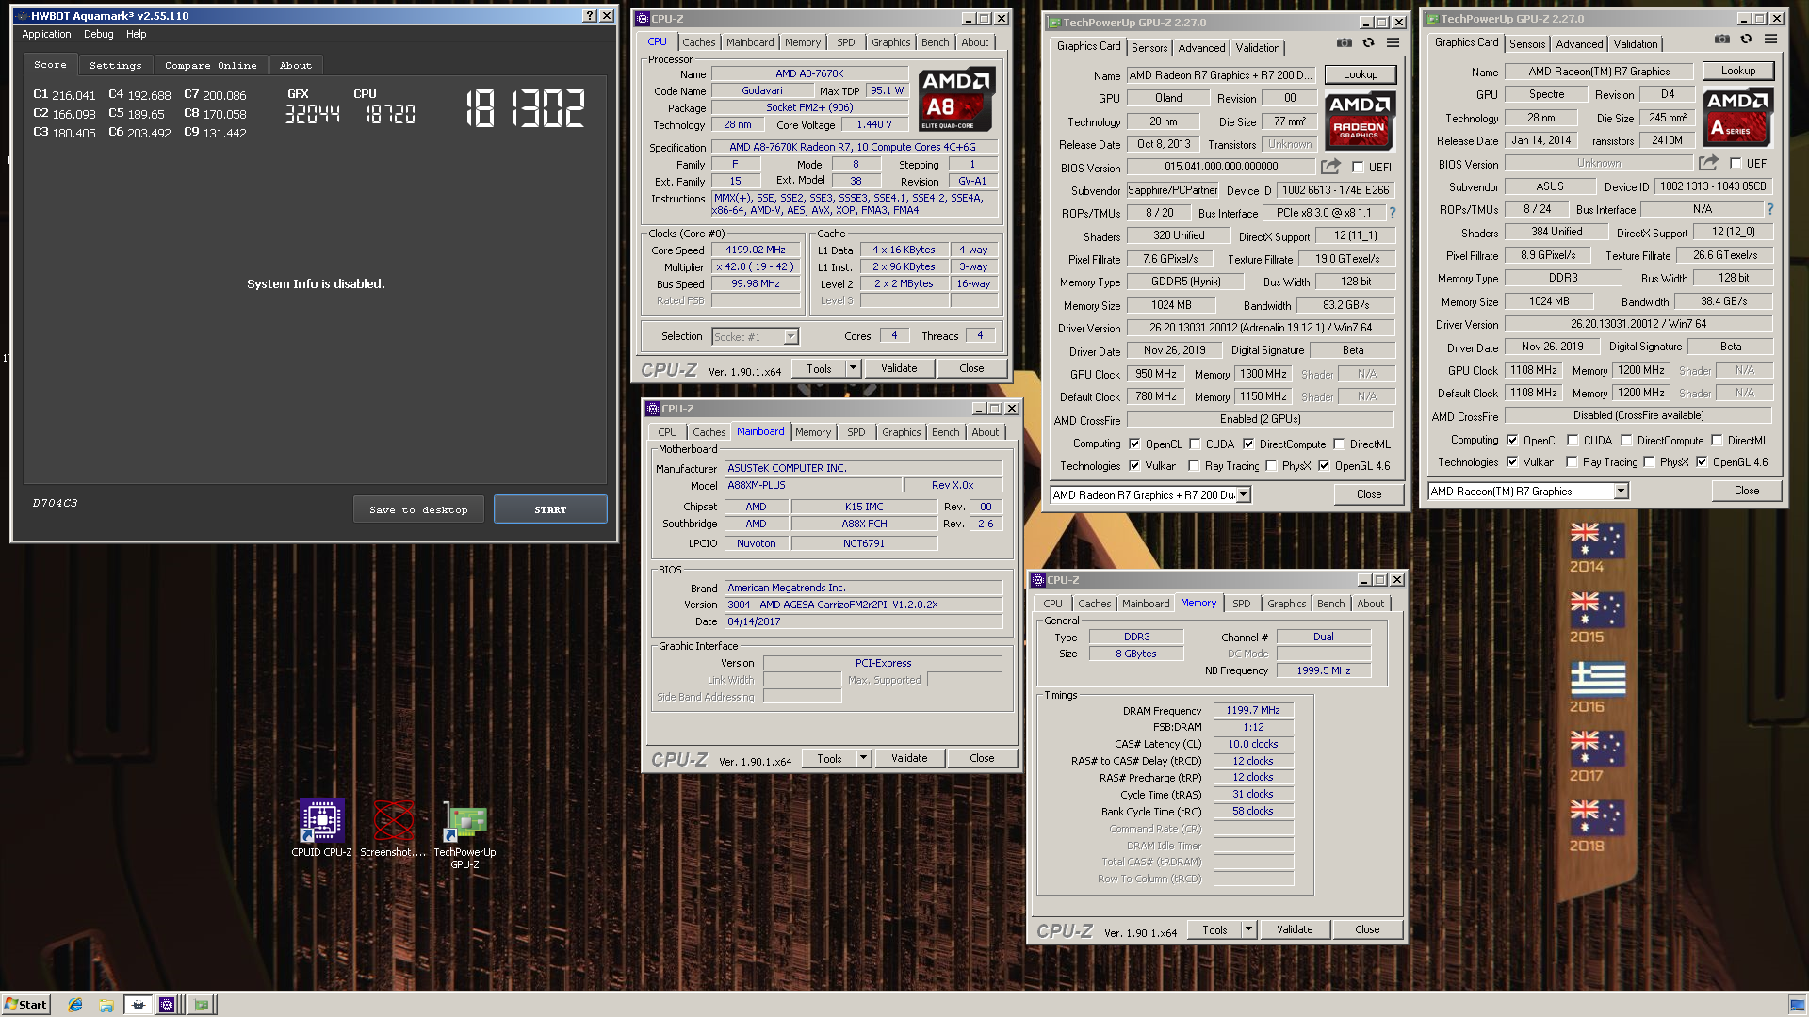Click Validate button in CPU-Z Mainboard window
Screen dimensions: 1809x1017
point(909,759)
